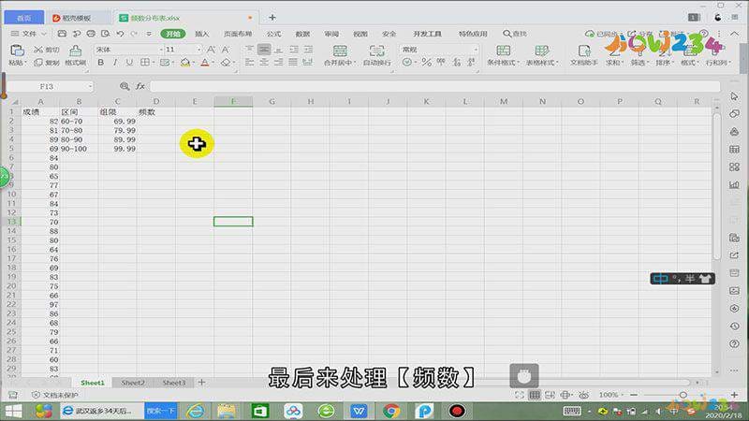Click the chart icon in right sidebar
The image size is (749, 421).
tap(734, 184)
